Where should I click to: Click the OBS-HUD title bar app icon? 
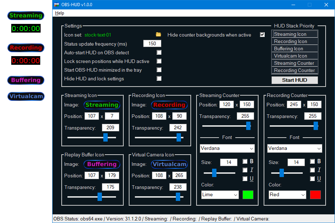[x=57, y=5]
